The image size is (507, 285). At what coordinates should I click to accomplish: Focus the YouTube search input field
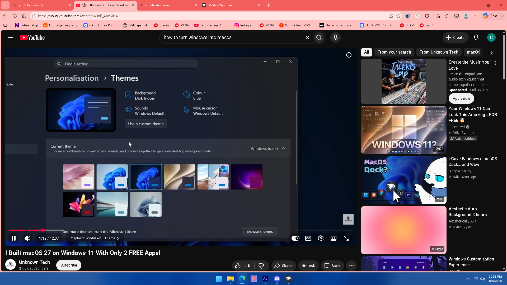click(x=232, y=37)
